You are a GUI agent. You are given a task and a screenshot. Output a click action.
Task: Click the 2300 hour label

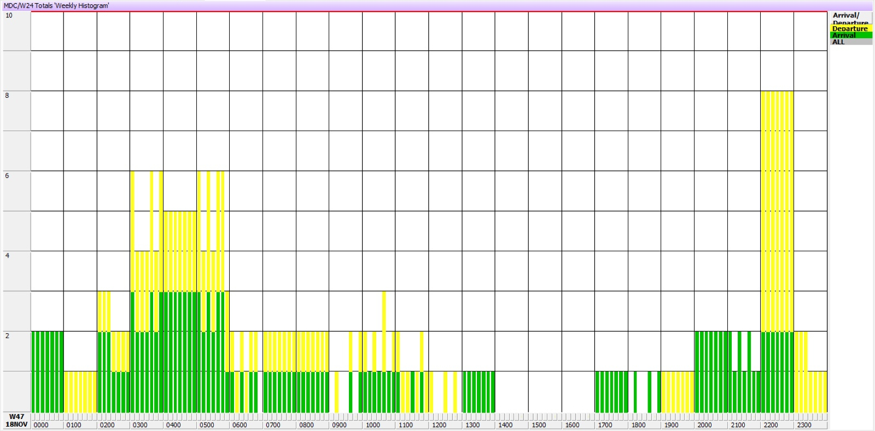pyautogui.click(x=804, y=425)
